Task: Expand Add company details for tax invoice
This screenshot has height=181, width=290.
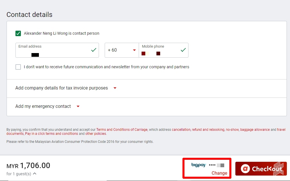Action: click(x=115, y=88)
